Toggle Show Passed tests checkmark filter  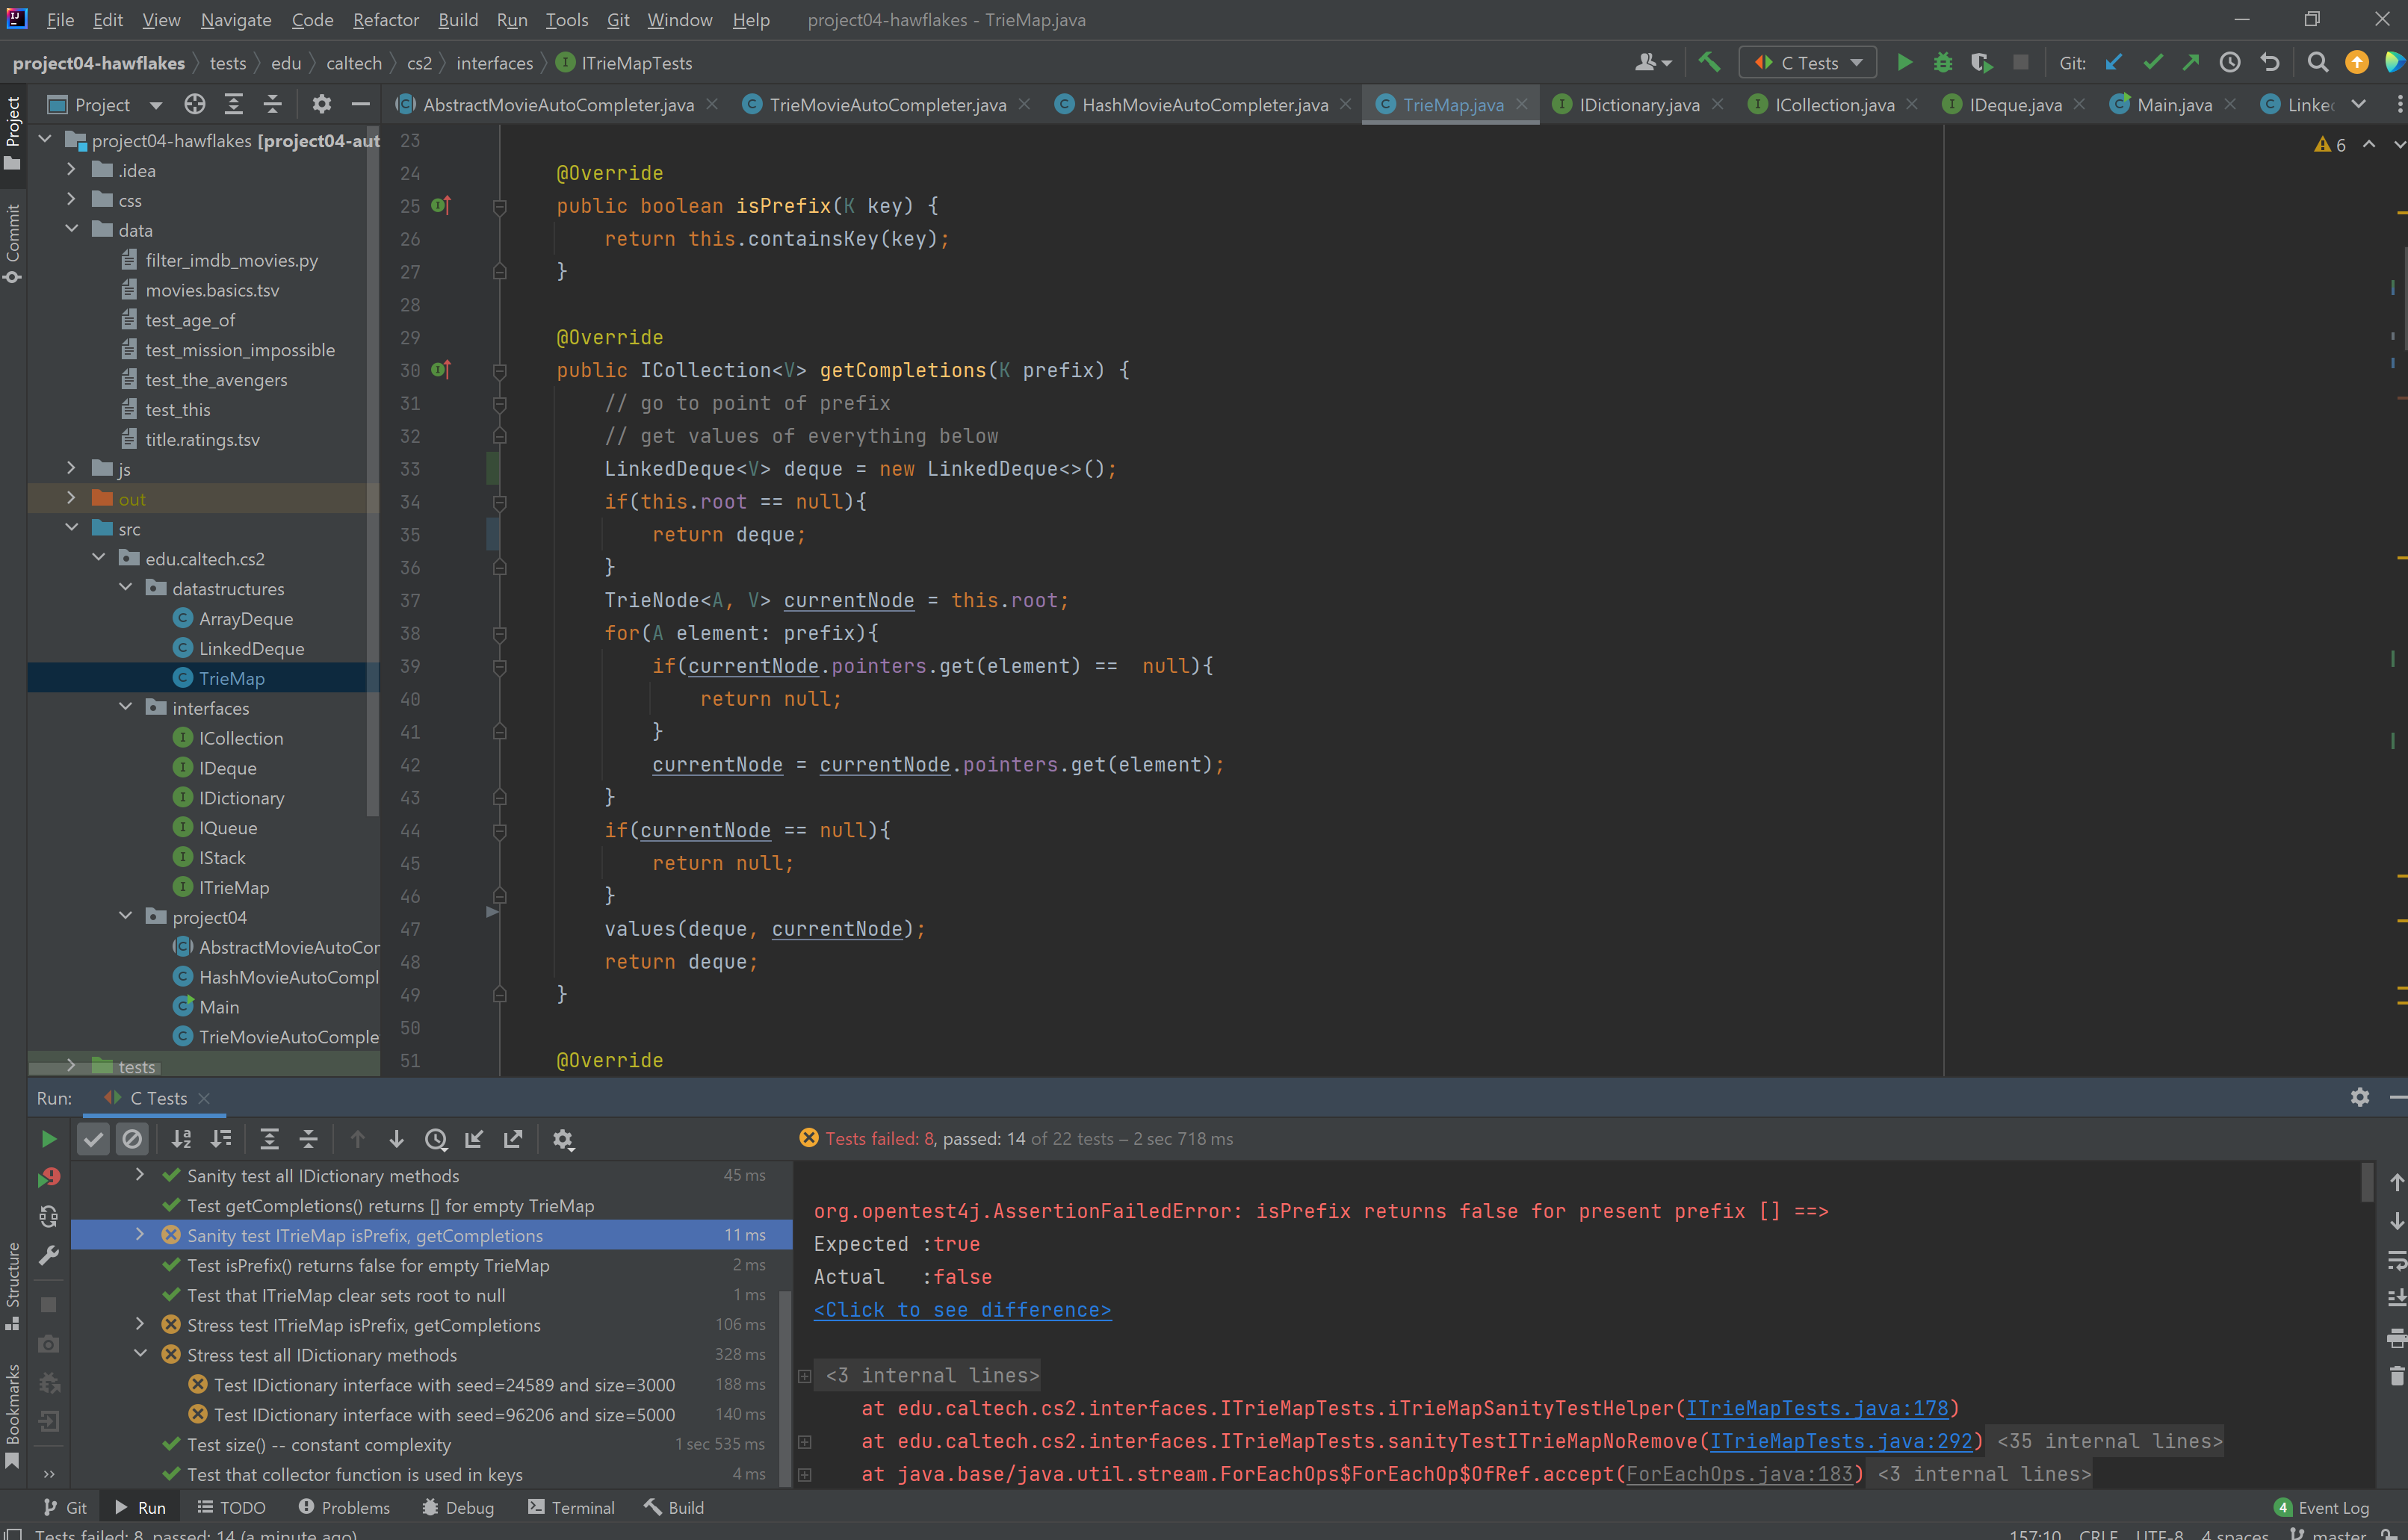[93, 1139]
